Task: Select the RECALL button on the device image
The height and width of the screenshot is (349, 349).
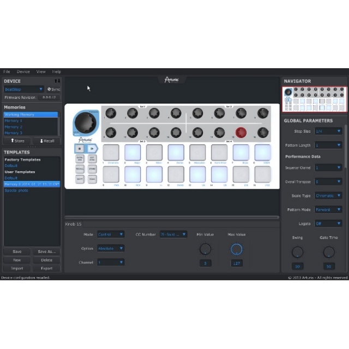Action: pos(80,169)
